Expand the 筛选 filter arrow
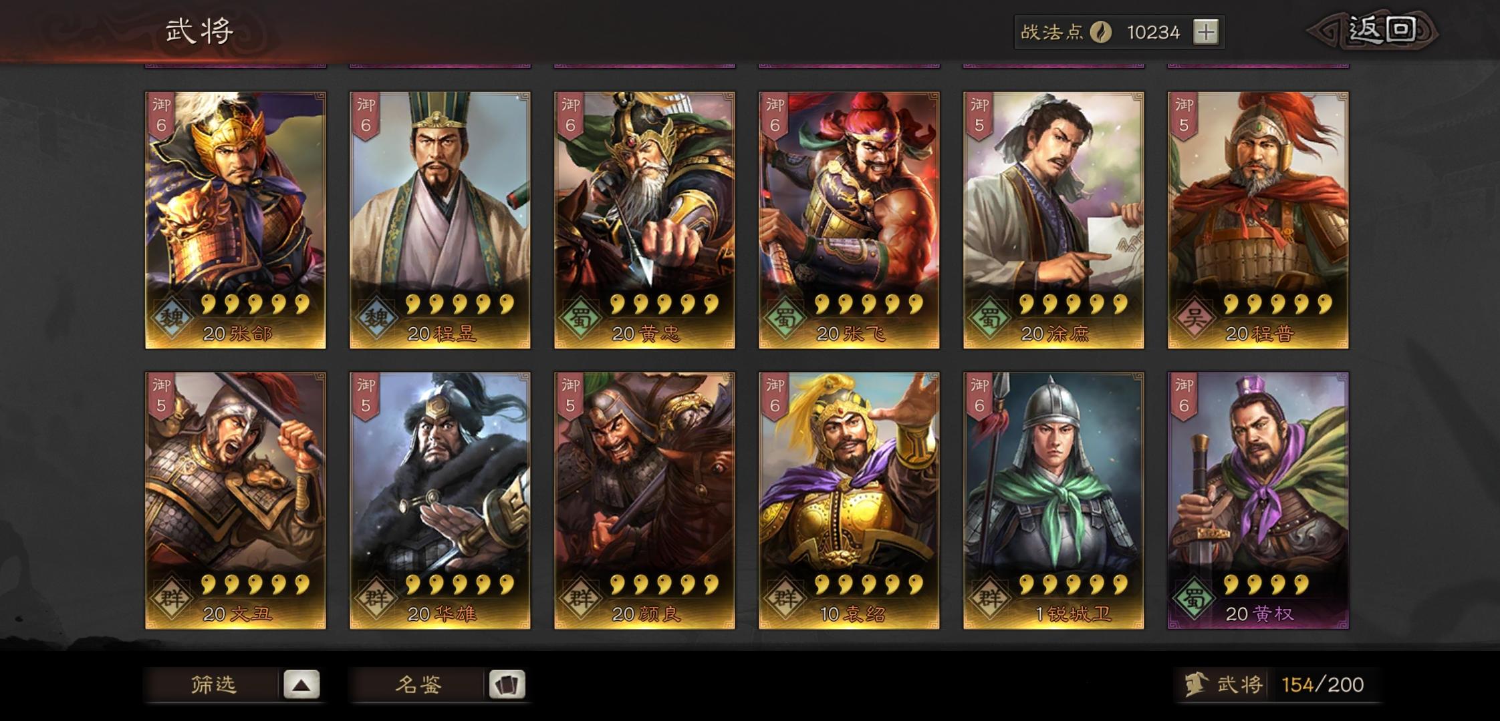 click(301, 684)
